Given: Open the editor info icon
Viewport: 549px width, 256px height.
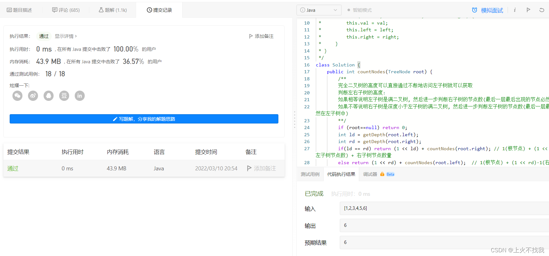Looking at the screenshot, I should coord(515,10).
